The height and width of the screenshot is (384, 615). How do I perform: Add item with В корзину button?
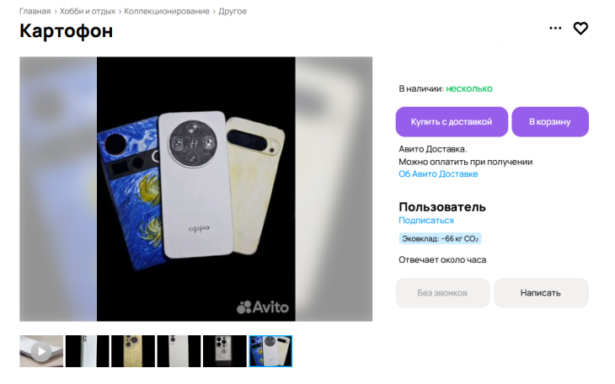pos(550,121)
